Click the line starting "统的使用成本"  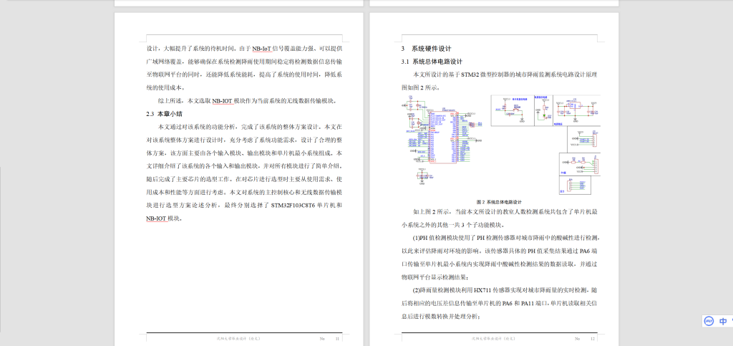pyautogui.click(x=166, y=87)
